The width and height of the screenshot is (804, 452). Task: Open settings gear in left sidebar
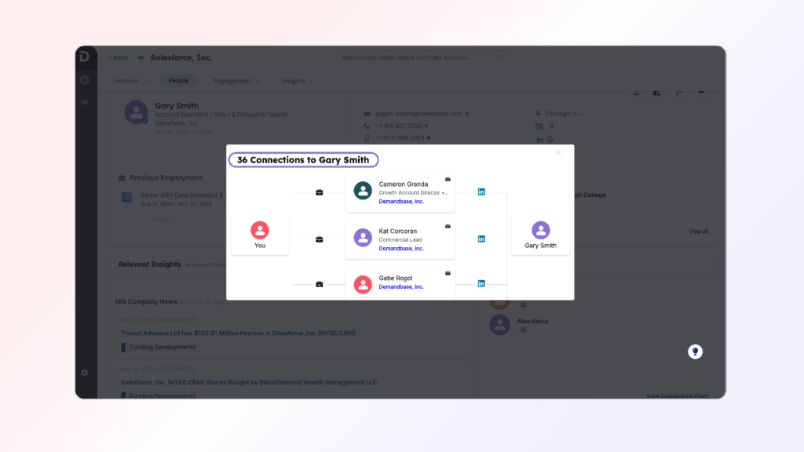click(x=85, y=373)
